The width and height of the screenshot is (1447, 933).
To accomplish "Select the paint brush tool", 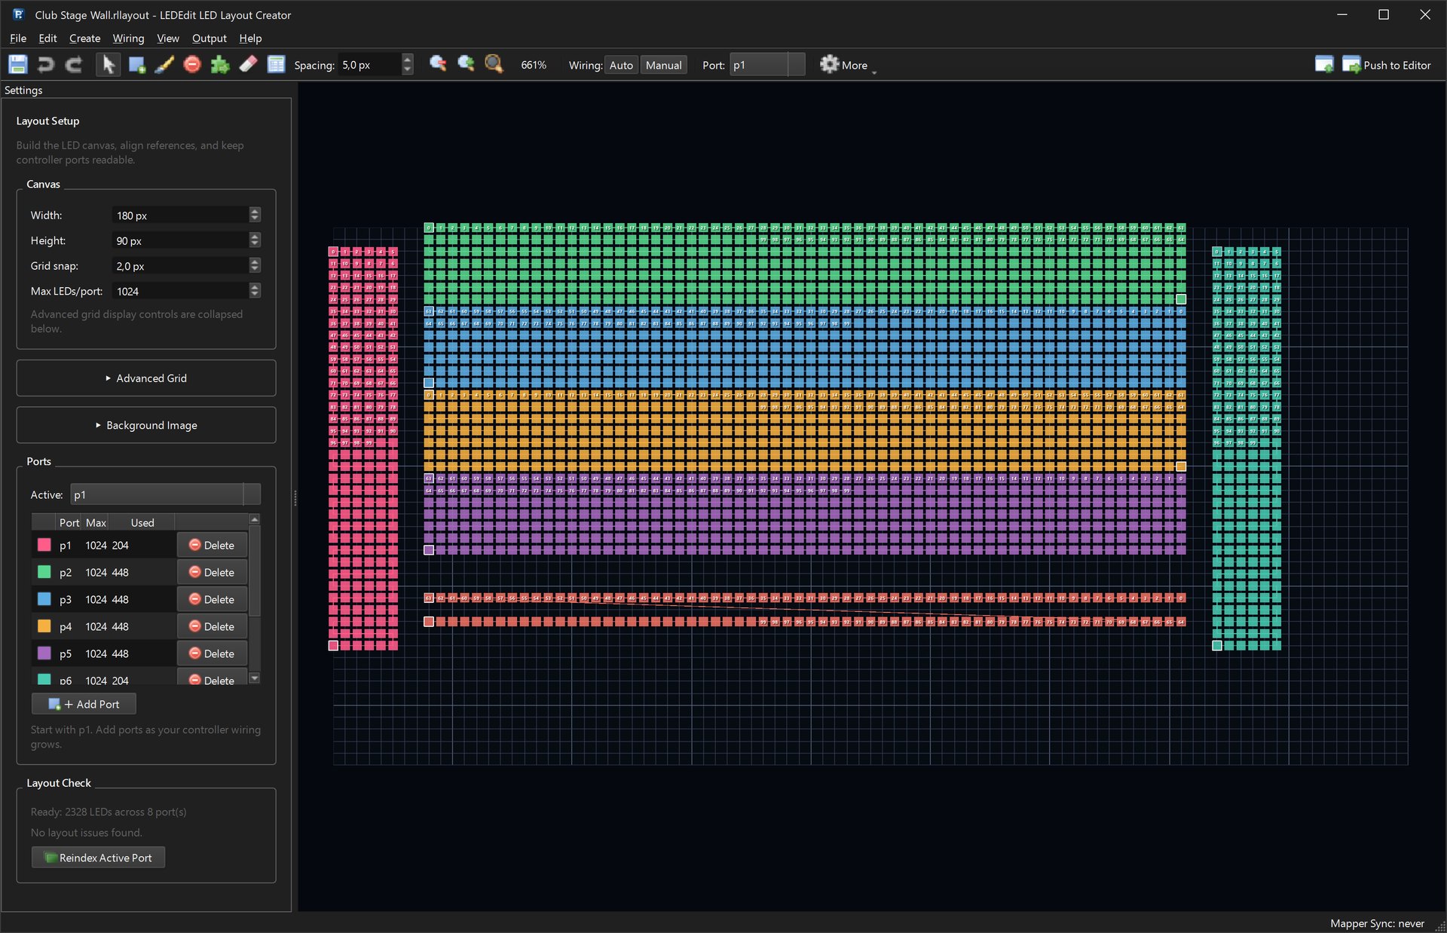I will 164,65.
